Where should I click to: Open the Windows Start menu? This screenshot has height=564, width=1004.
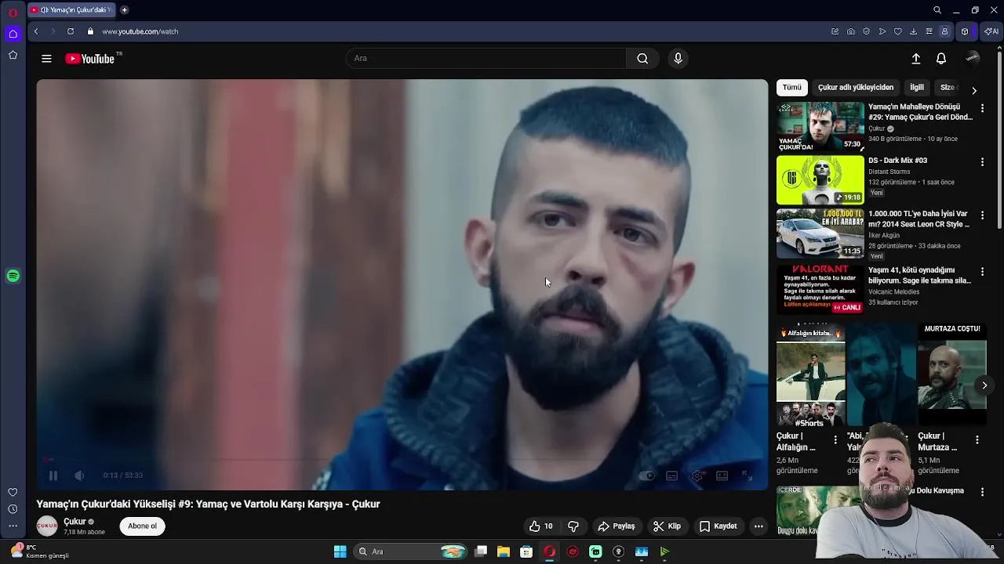(340, 551)
